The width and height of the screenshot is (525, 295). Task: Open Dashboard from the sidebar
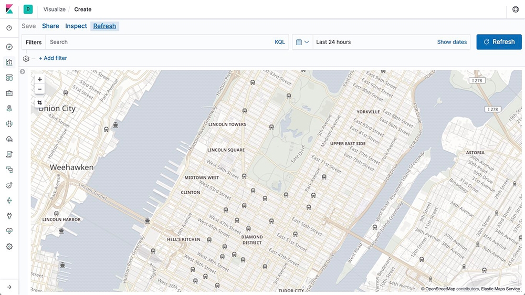[9, 78]
